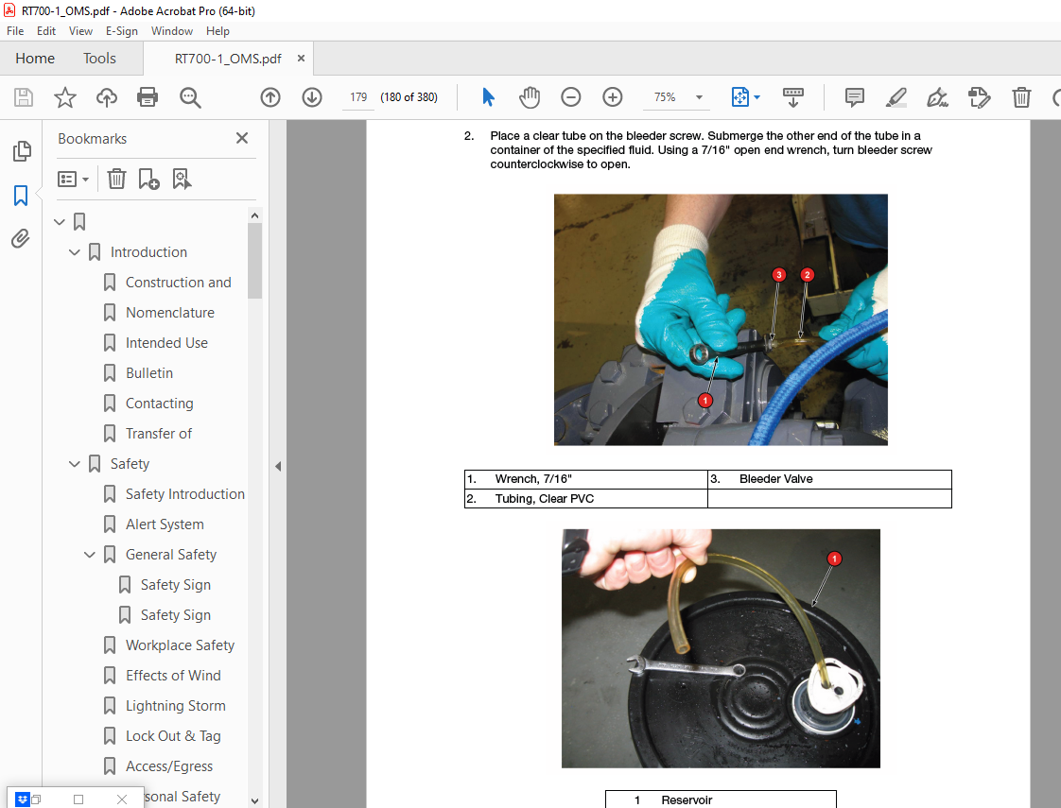This screenshot has height=808, width=1061.
Task: Delete selected bookmark trash icon
Action: 116,180
